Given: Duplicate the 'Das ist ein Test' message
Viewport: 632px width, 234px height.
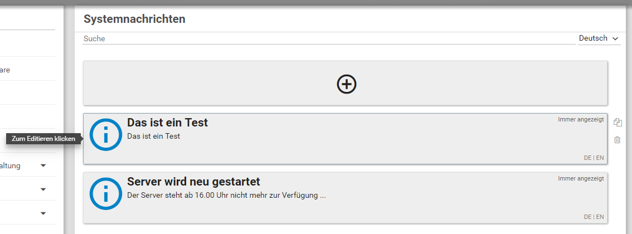Looking at the screenshot, I should point(618,123).
